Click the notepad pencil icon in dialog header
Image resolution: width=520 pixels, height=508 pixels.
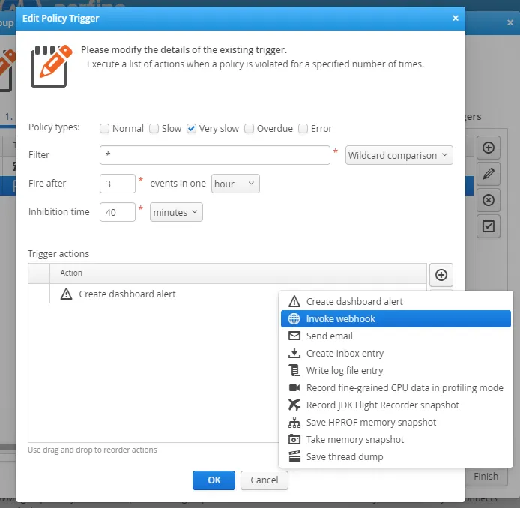[x=51, y=66]
